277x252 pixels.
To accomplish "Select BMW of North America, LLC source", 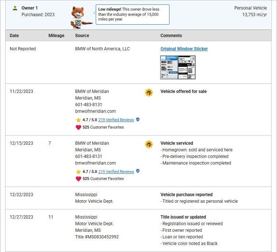I will tap(102, 49).
